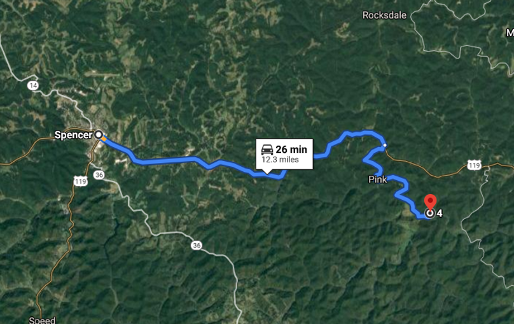Image resolution: width=514 pixels, height=324 pixels.
Task: Click the 12.3 miles distance text
Action: click(280, 160)
